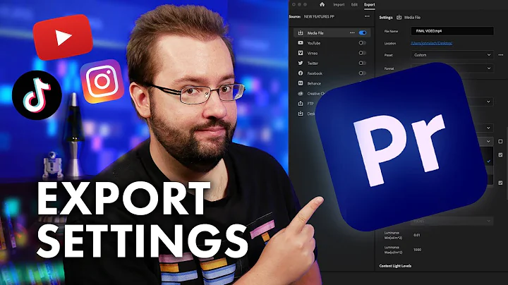This screenshot has width=508, height=285.
Task: Click the TikTok logo circle
Action: point(37,95)
